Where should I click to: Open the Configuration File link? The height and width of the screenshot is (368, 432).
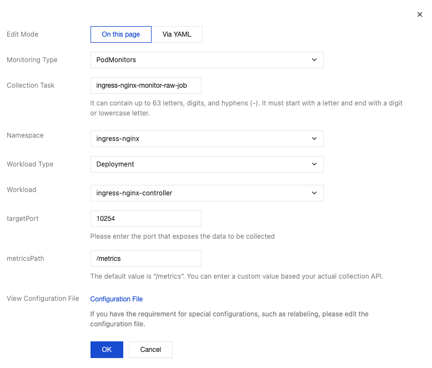117,299
